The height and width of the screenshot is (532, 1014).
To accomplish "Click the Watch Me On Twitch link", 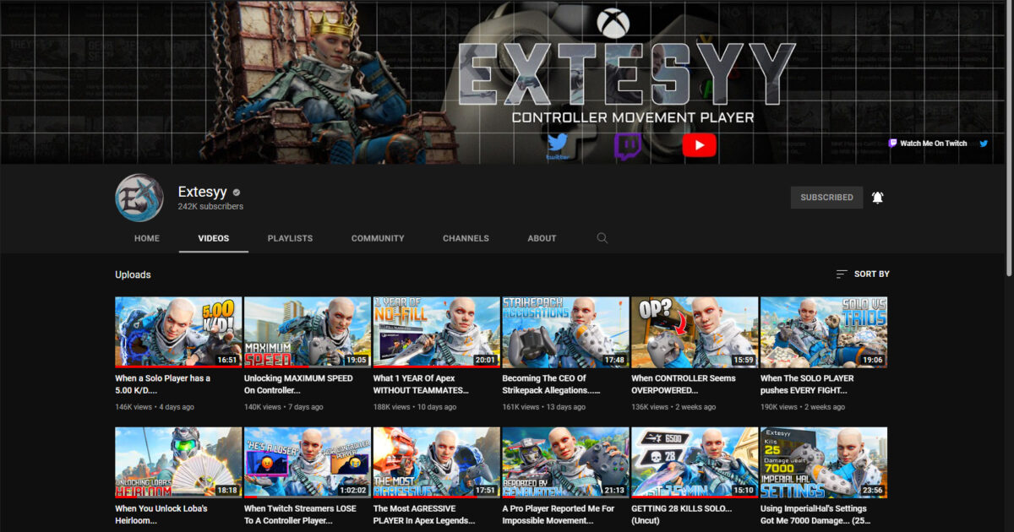I will [x=933, y=144].
